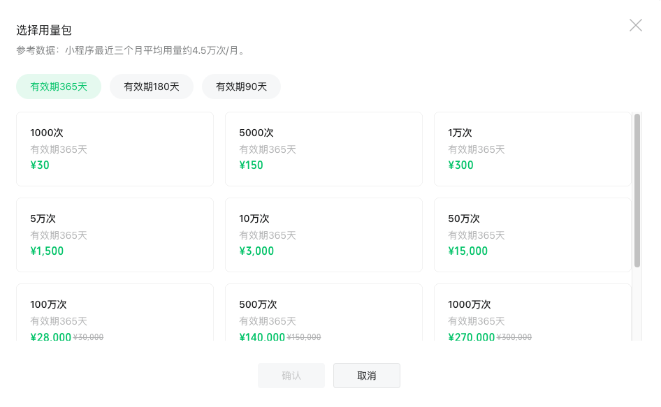This screenshot has height=407, width=661.
Task: Keep 有效期365天 tab selected
Action: pyautogui.click(x=59, y=87)
